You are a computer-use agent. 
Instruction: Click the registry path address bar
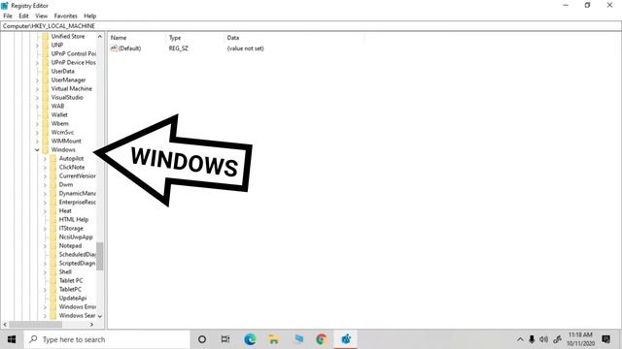pos(311,26)
